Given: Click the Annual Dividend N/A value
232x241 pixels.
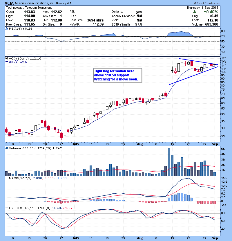Looking at the screenshot, I should 139,16.
